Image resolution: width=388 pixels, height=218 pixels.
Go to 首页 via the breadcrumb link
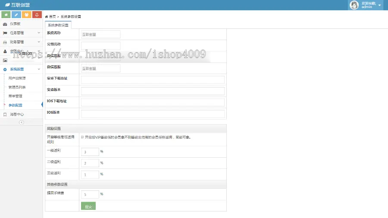coord(53,16)
